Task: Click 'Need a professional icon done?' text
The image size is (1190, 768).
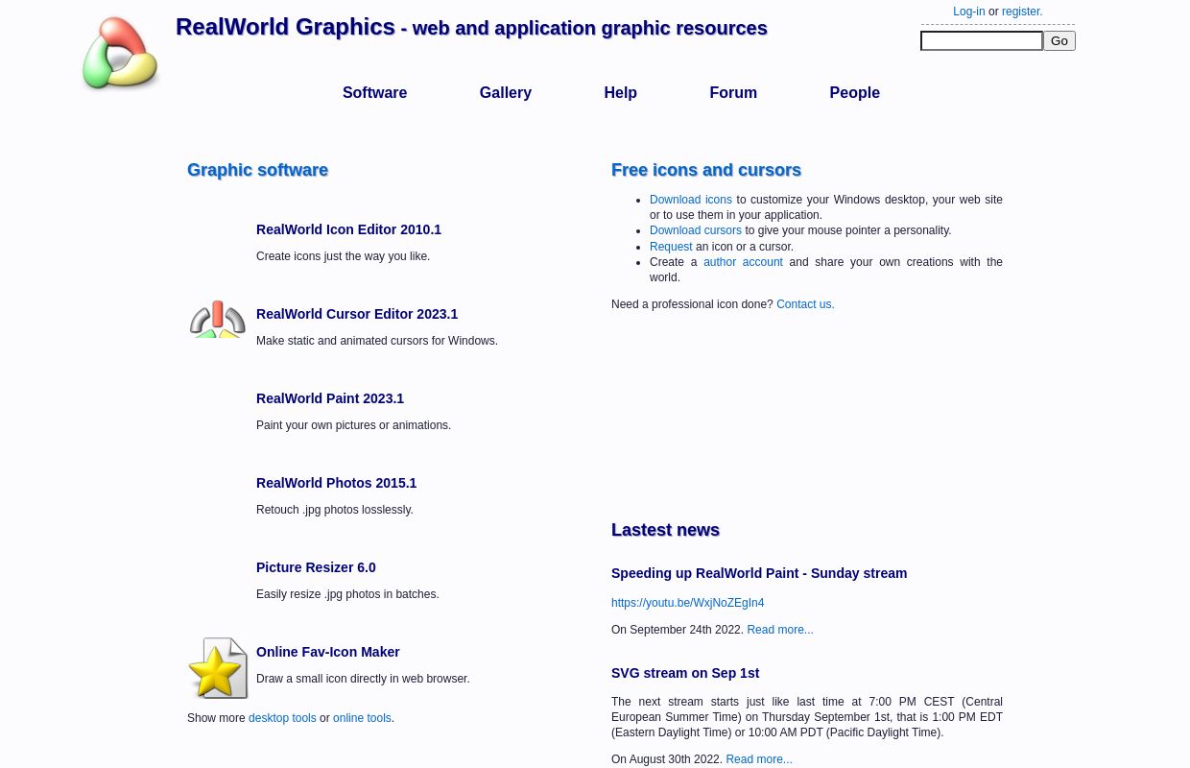Action: pyautogui.click(x=692, y=304)
